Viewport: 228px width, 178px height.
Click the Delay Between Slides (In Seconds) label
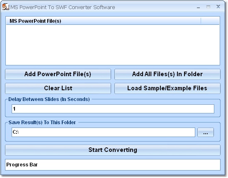(49, 99)
